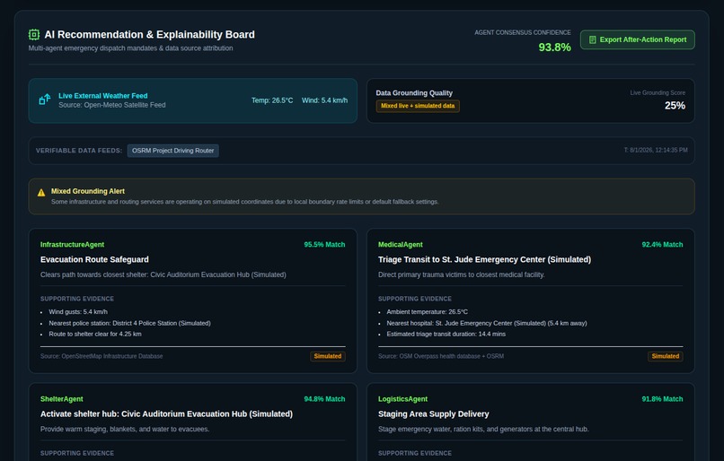Click the Live Grounding Score label

pos(658,93)
